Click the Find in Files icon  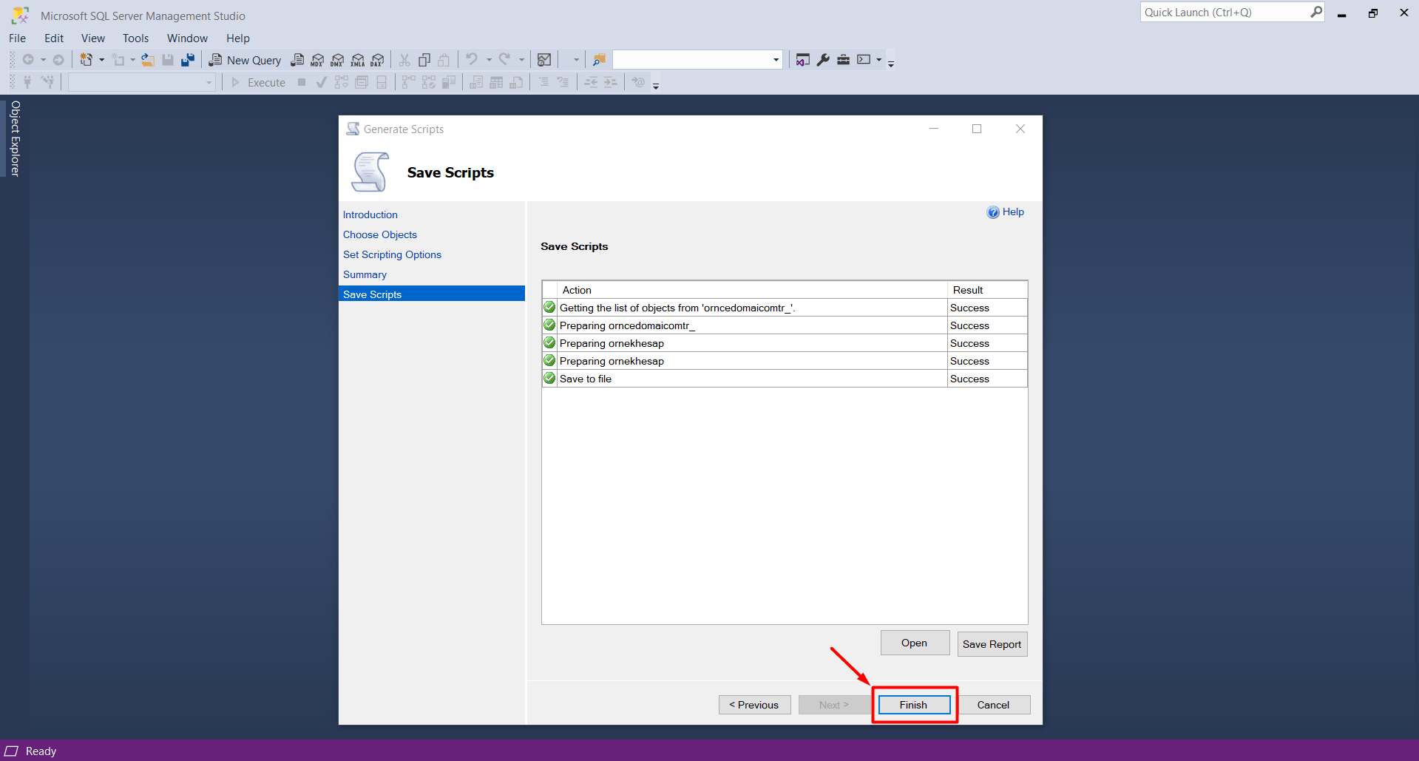(599, 60)
